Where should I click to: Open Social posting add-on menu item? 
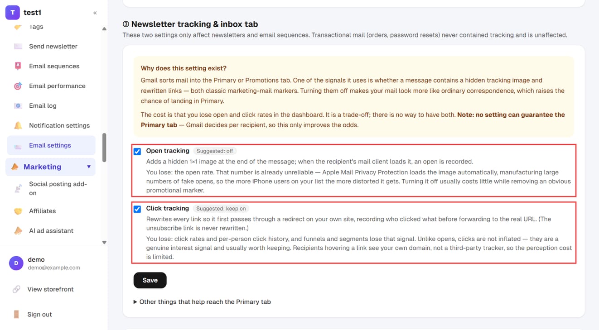click(52, 188)
